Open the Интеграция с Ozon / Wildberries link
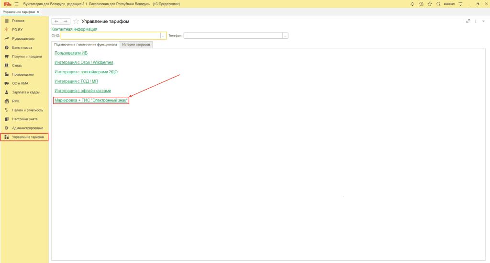Viewport: 490px width, 263px height. [x=84, y=62]
